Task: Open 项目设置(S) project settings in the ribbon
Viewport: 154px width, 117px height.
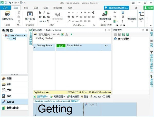Action: point(8,16)
